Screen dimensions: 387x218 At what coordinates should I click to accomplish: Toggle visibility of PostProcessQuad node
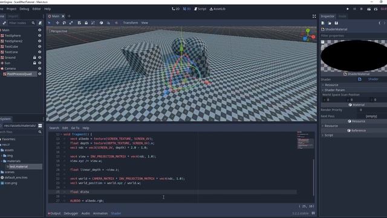[x=39, y=74]
